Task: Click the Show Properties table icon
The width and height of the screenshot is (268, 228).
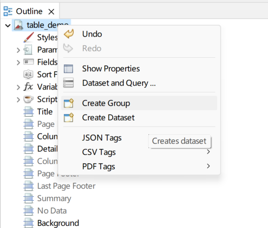Action: 69,69
